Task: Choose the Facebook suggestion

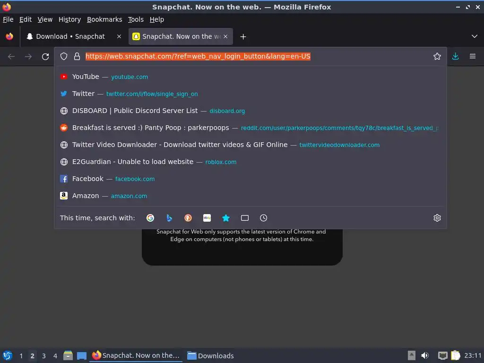Action: pos(251,179)
